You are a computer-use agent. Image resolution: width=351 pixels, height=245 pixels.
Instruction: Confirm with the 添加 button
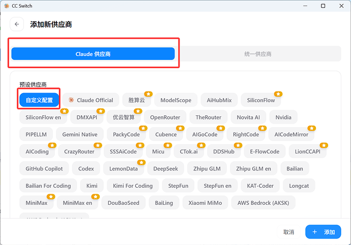pyautogui.click(x=323, y=232)
